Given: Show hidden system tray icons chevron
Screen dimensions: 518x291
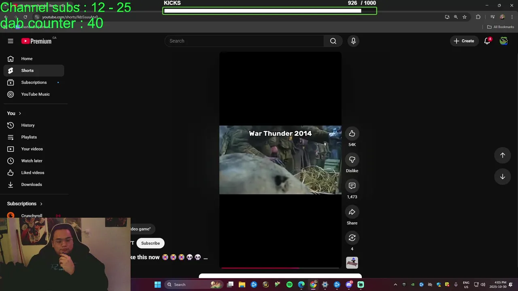Looking at the screenshot, I should (x=395, y=285).
